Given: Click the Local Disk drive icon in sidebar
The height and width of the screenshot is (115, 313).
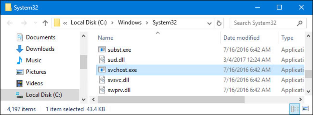Looking at the screenshot, I should (x=19, y=95).
